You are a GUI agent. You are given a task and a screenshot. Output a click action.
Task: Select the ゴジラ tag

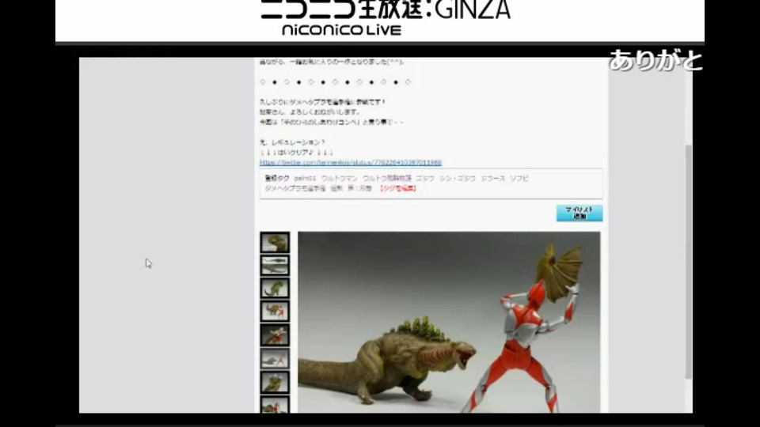point(425,178)
